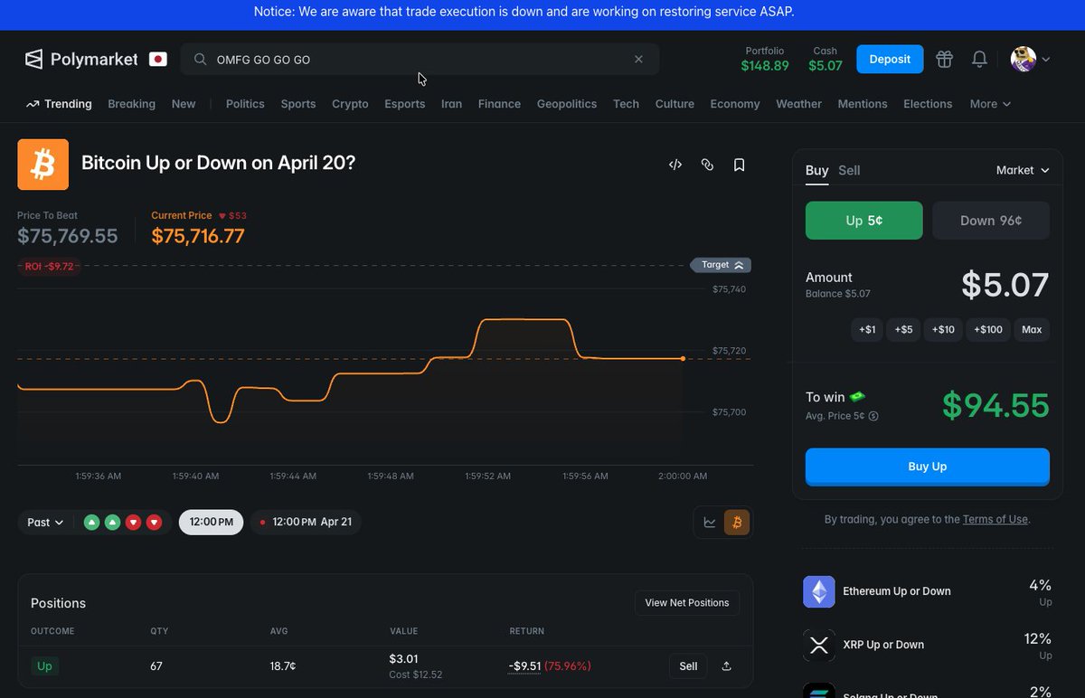
Task: Switch to line chart view icon
Action: (710, 523)
